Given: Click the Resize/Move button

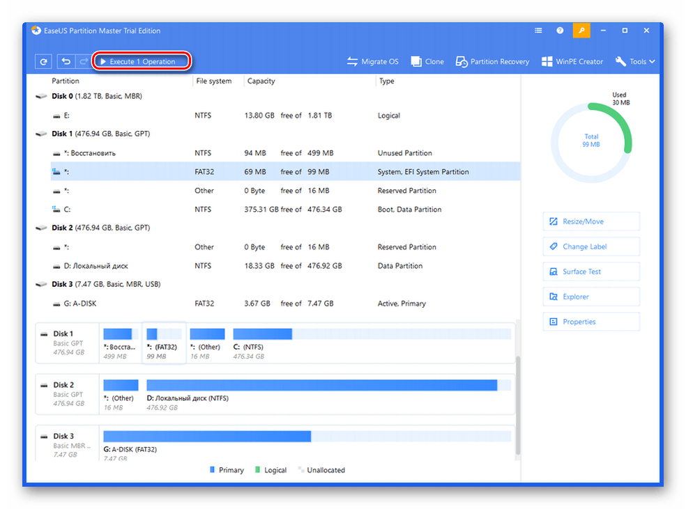Looking at the screenshot, I should click(x=591, y=221).
